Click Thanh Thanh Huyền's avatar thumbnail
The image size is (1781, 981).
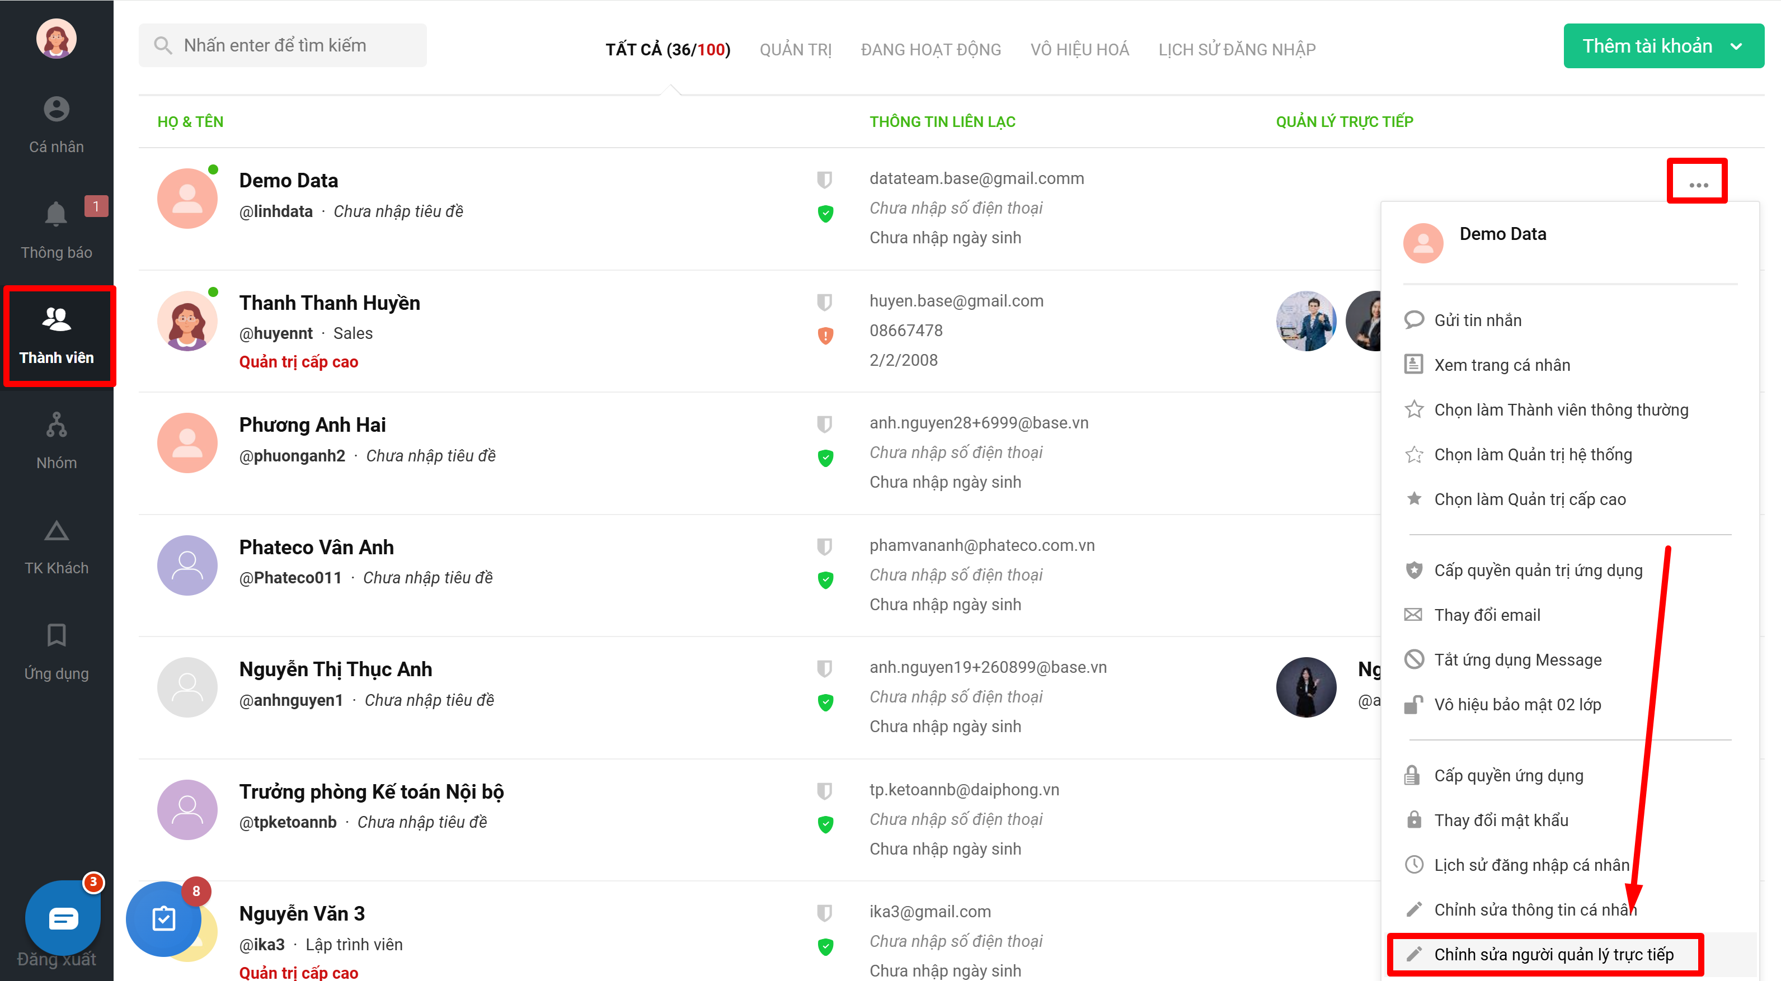[187, 320]
